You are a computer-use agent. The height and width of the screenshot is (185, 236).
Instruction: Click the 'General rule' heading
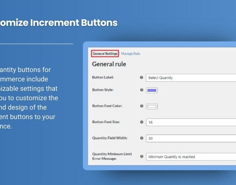pos(109,64)
